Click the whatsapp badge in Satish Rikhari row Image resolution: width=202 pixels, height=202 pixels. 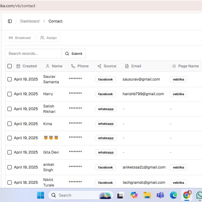[106, 109]
